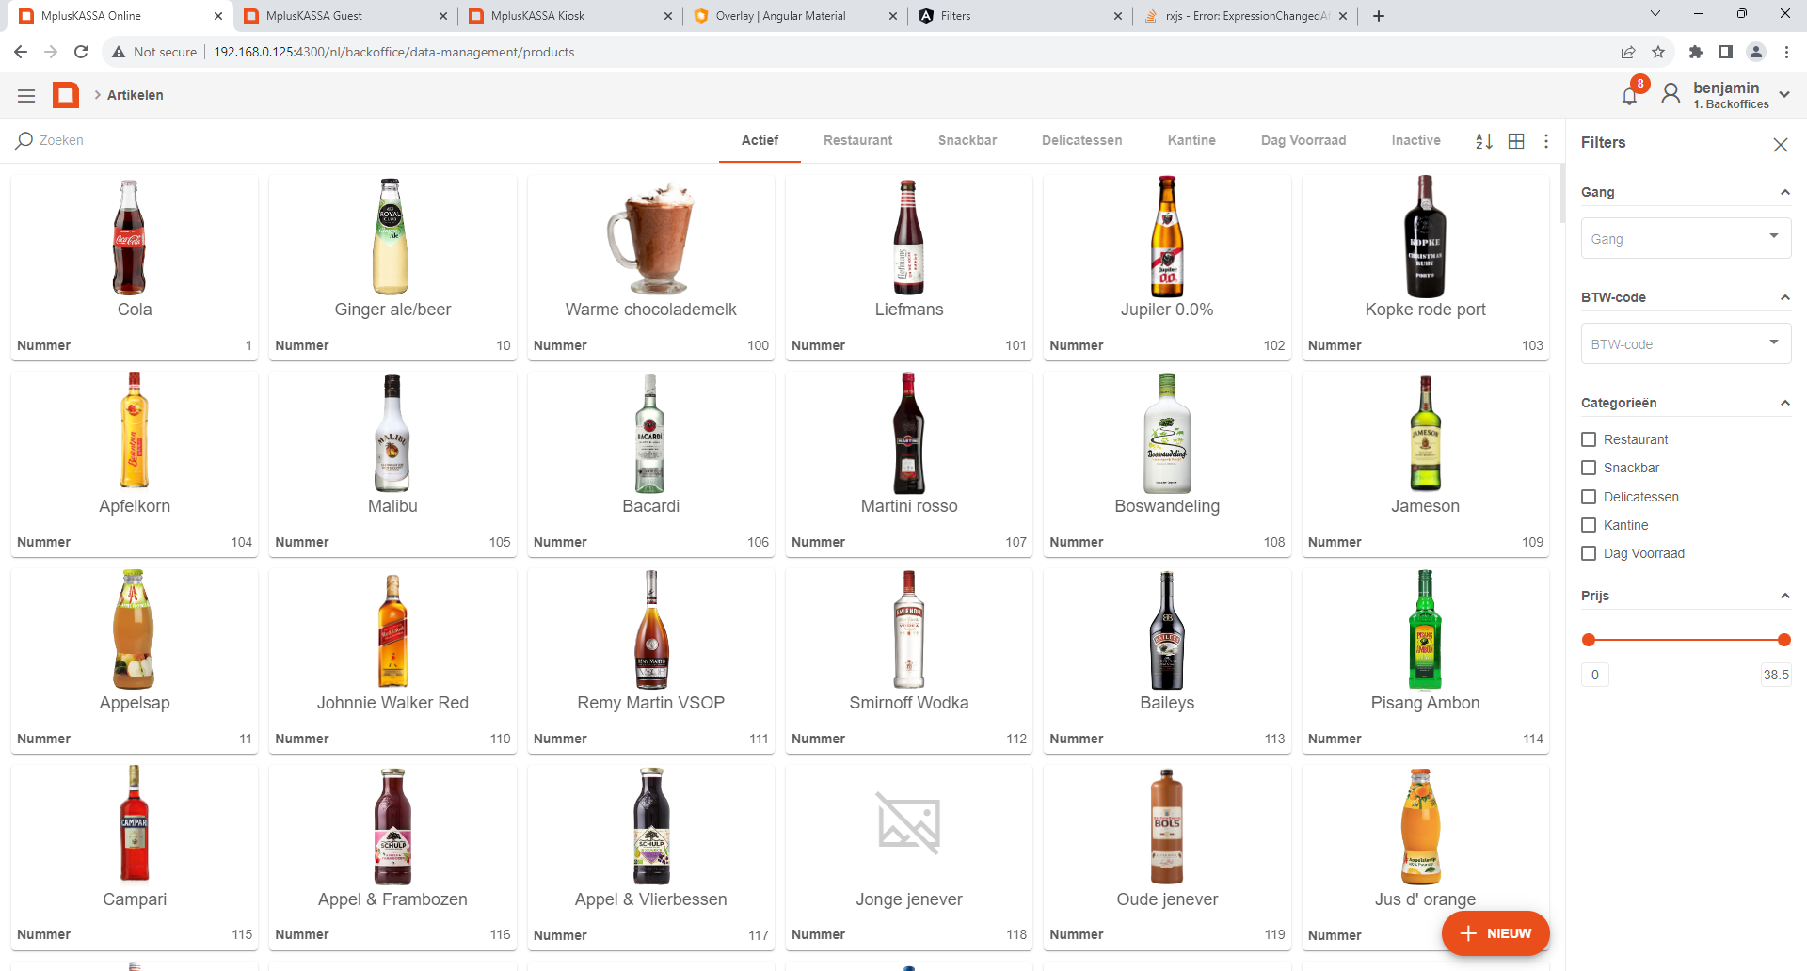Open the browser side panel icon
Screen dimensions: 1807x971
coord(1726,52)
